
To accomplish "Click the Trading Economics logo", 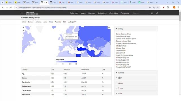I will point(32,13).
